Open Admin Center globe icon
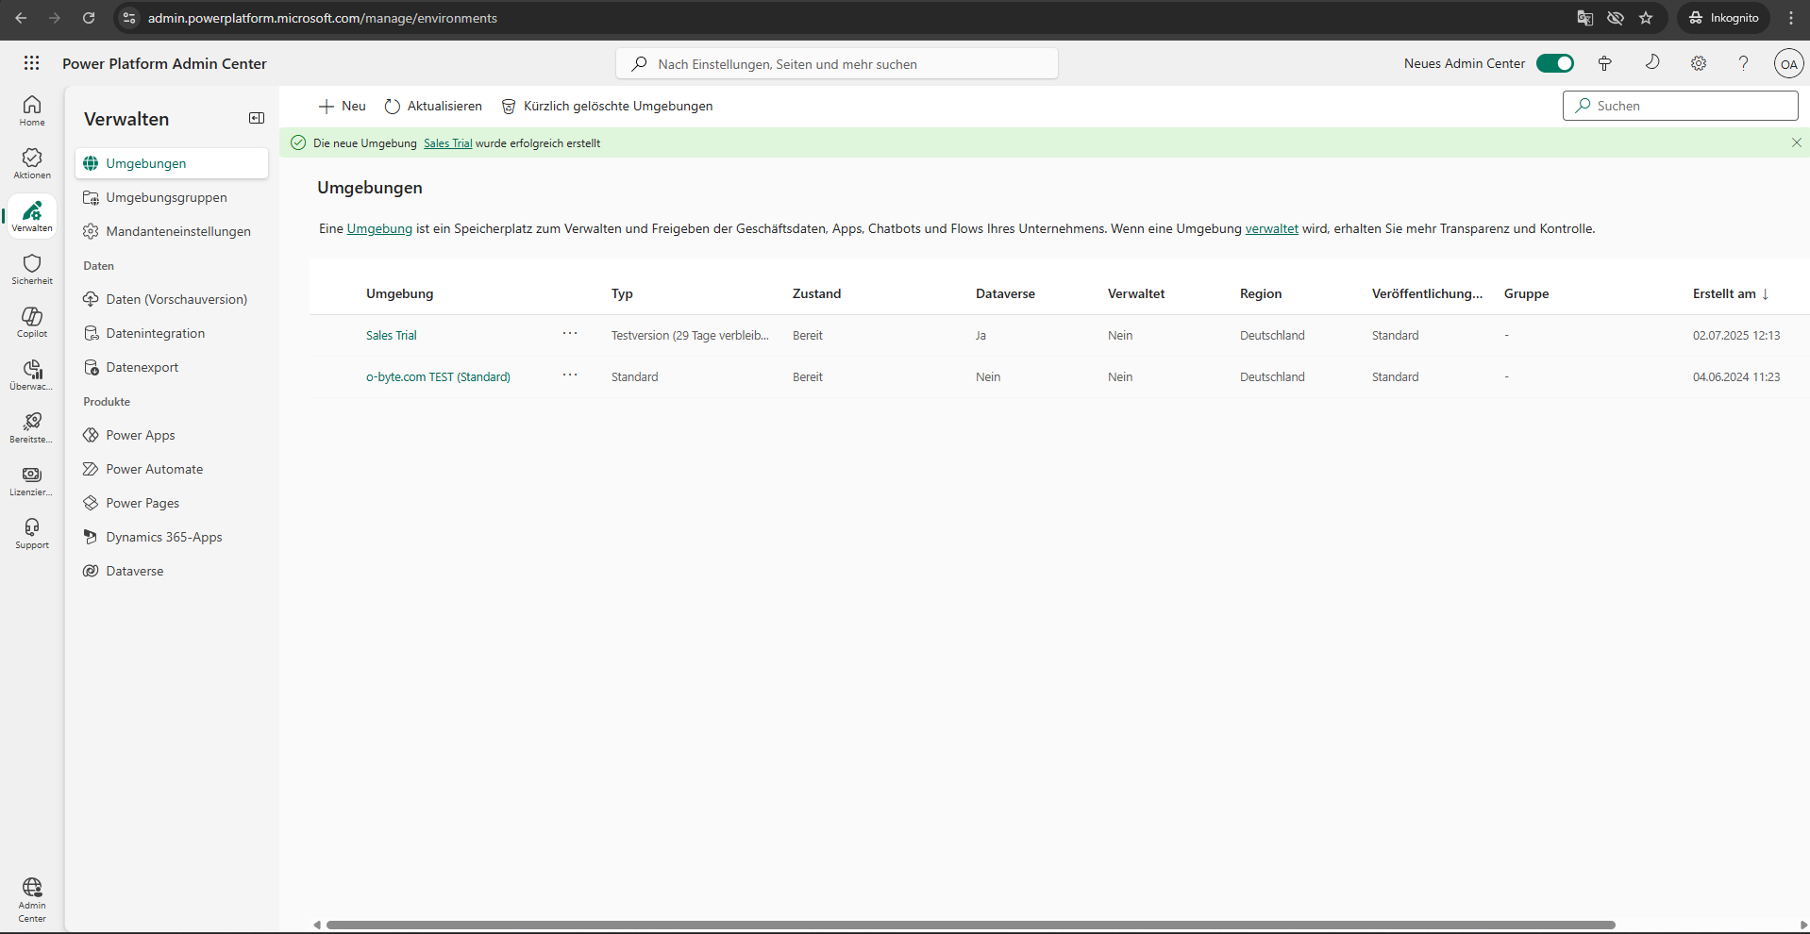The height and width of the screenshot is (934, 1810). pyautogui.click(x=32, y=898)
